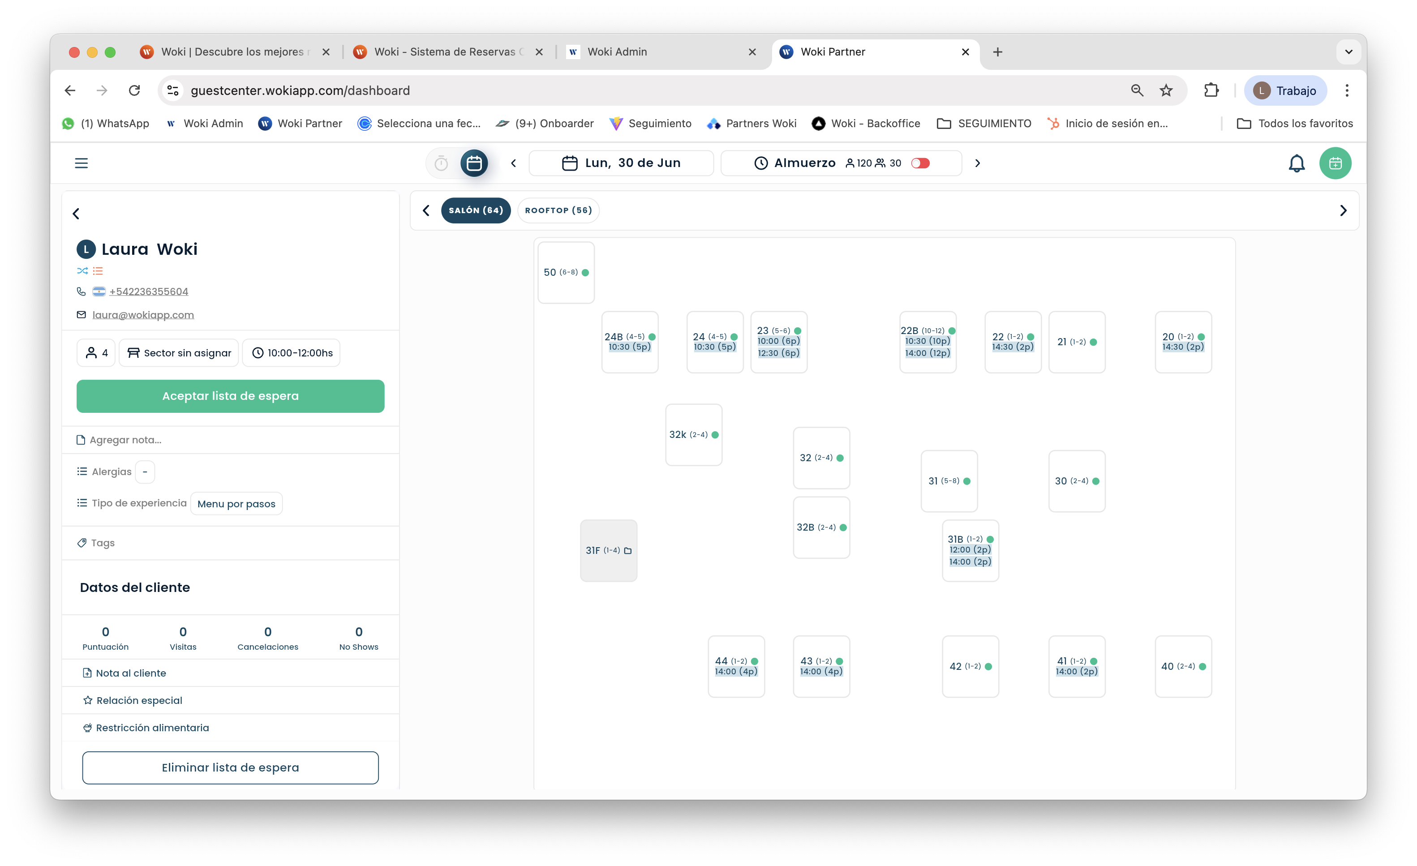Select the SALÓN (64) tab
The width and height of the screenshot is (1417, 866).
pyautogui.click(x=476, y=210)
